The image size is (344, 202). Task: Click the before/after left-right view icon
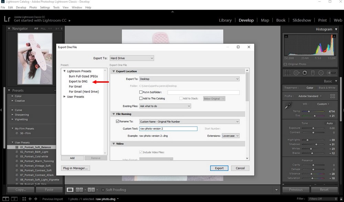79,190
